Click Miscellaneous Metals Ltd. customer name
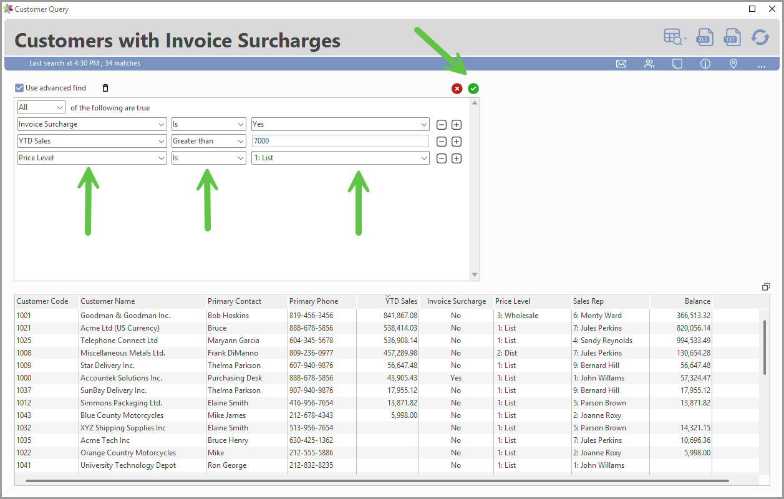784x499 pixels. pyautogui.click(x=123, y=353)
